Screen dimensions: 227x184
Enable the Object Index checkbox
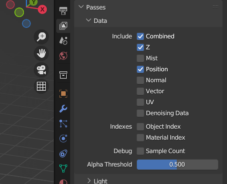tap(140, 127)
